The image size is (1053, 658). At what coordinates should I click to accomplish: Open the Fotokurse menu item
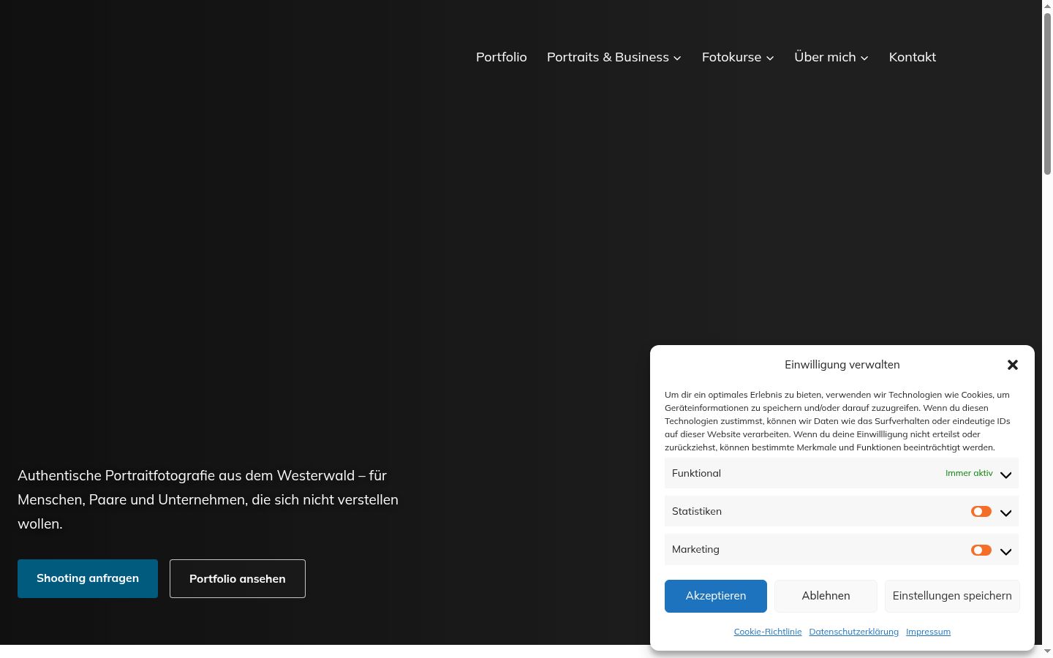[731, 57]
